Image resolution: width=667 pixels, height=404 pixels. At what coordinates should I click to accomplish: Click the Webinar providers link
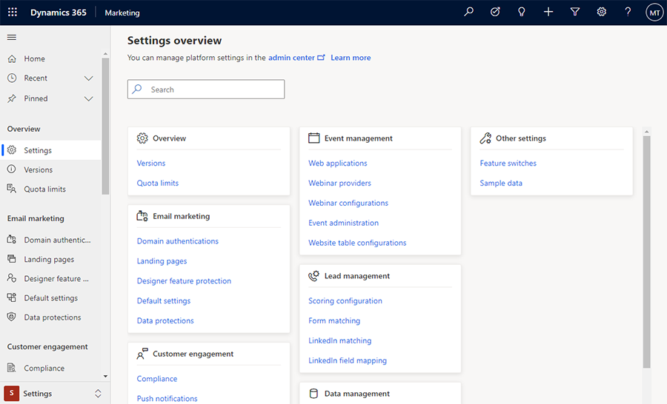click(339, 184)
